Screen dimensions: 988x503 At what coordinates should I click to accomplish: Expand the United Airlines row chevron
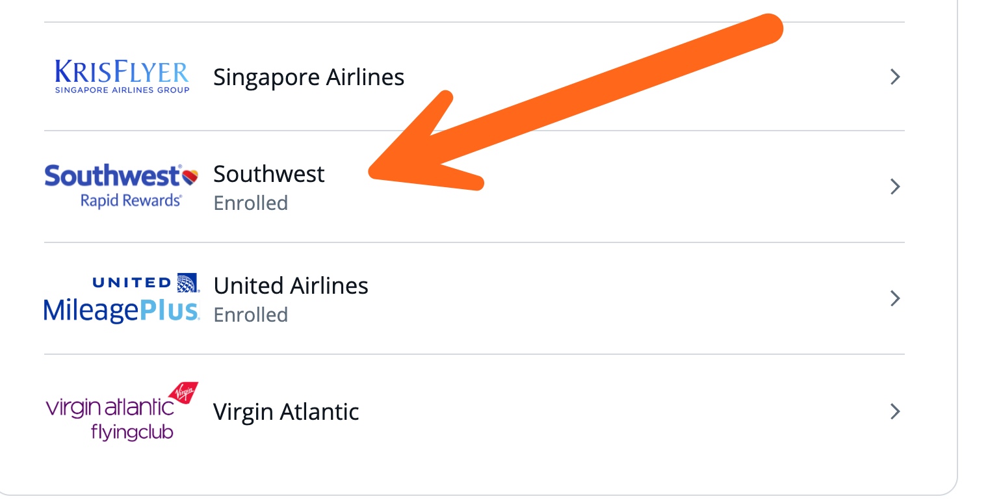pyautogui.click(x=895, y=298)
